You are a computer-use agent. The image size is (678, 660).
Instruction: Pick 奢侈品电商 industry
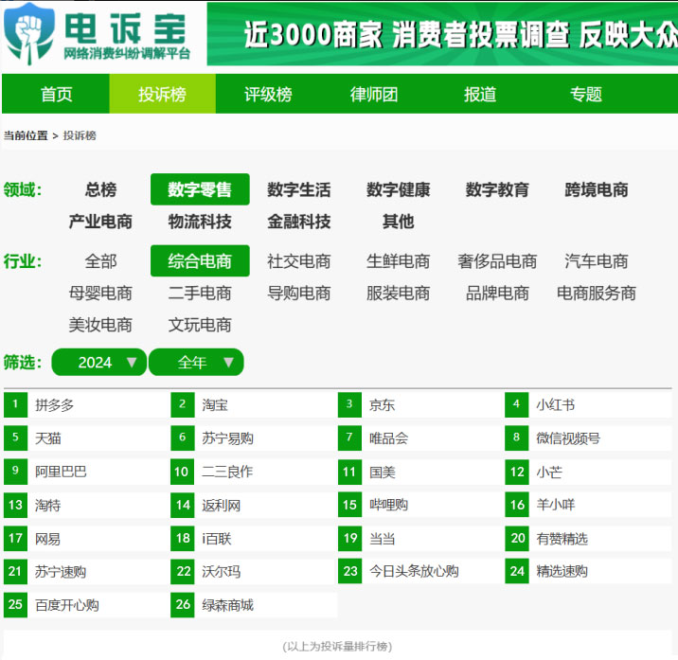[x=497, y=261]
